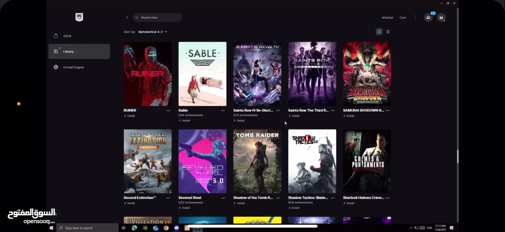Install Shadow Tactics: Blades
This screenshot has height=232, width=505.
pyautogui.click(x=294, y=208)
